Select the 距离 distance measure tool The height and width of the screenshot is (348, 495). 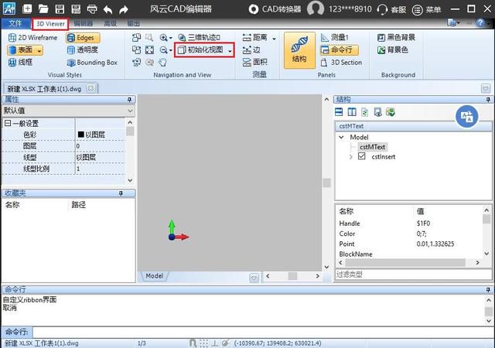click(255, 38)
